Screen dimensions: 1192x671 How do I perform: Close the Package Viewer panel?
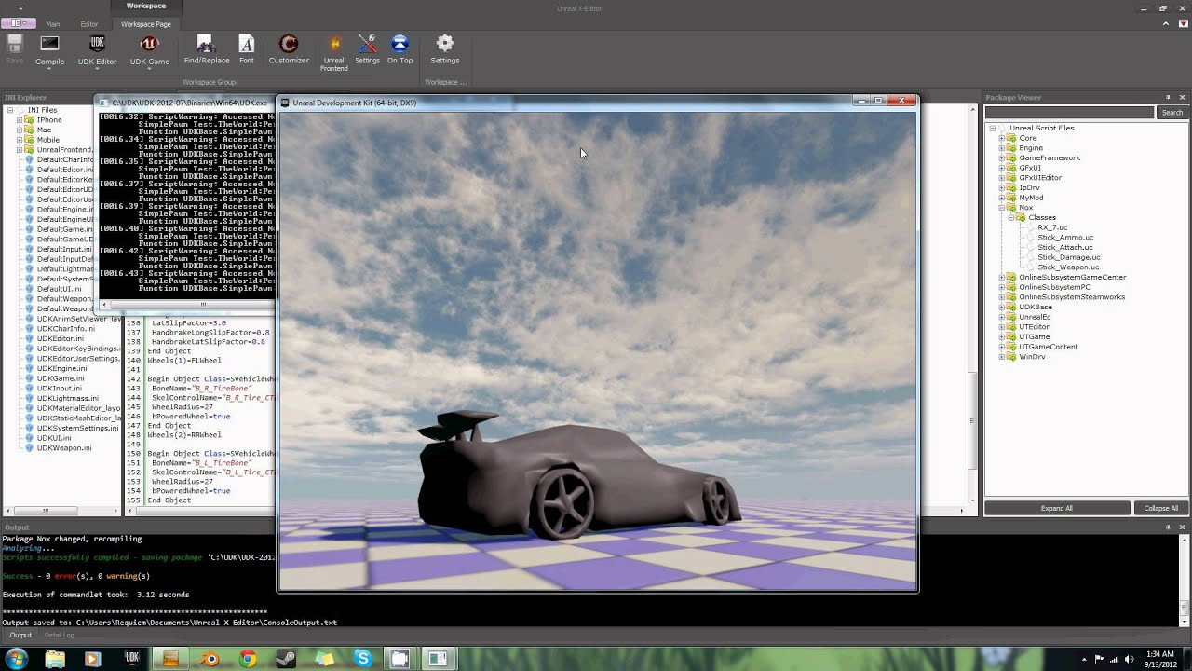point(1183,97)
